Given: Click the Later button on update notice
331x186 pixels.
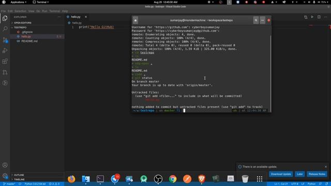Looking at the screenshot, I should click(300, 174).
